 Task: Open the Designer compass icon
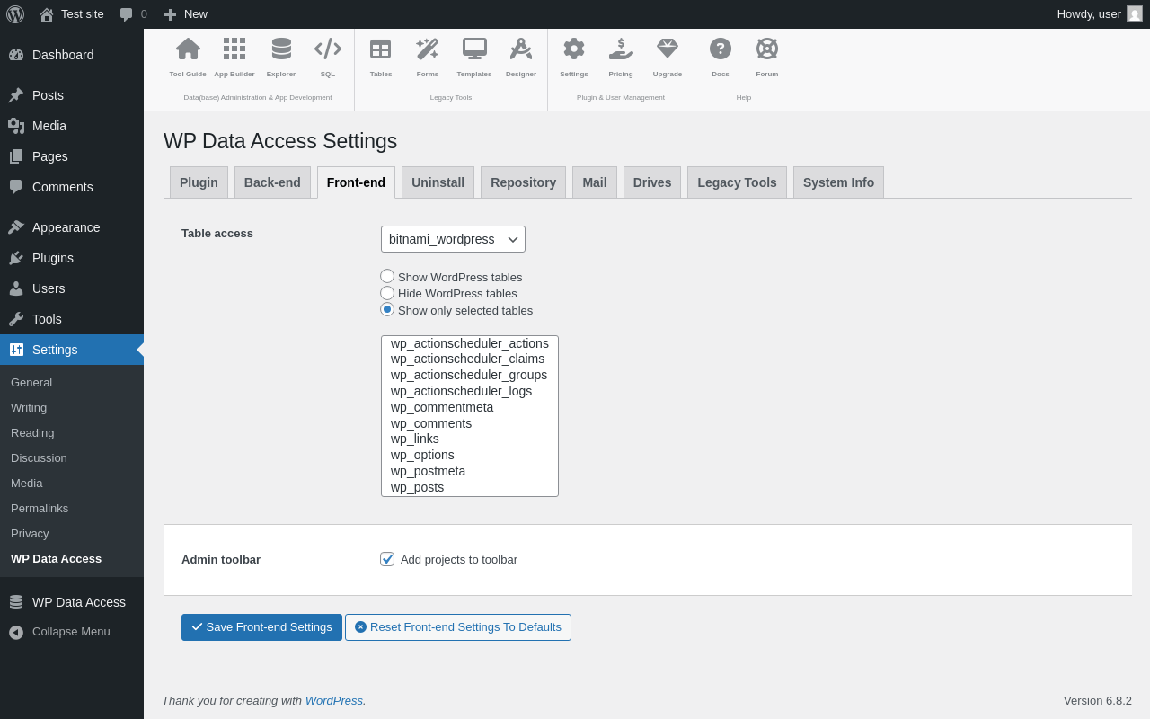pyautogui.click(x=521, y=49)
